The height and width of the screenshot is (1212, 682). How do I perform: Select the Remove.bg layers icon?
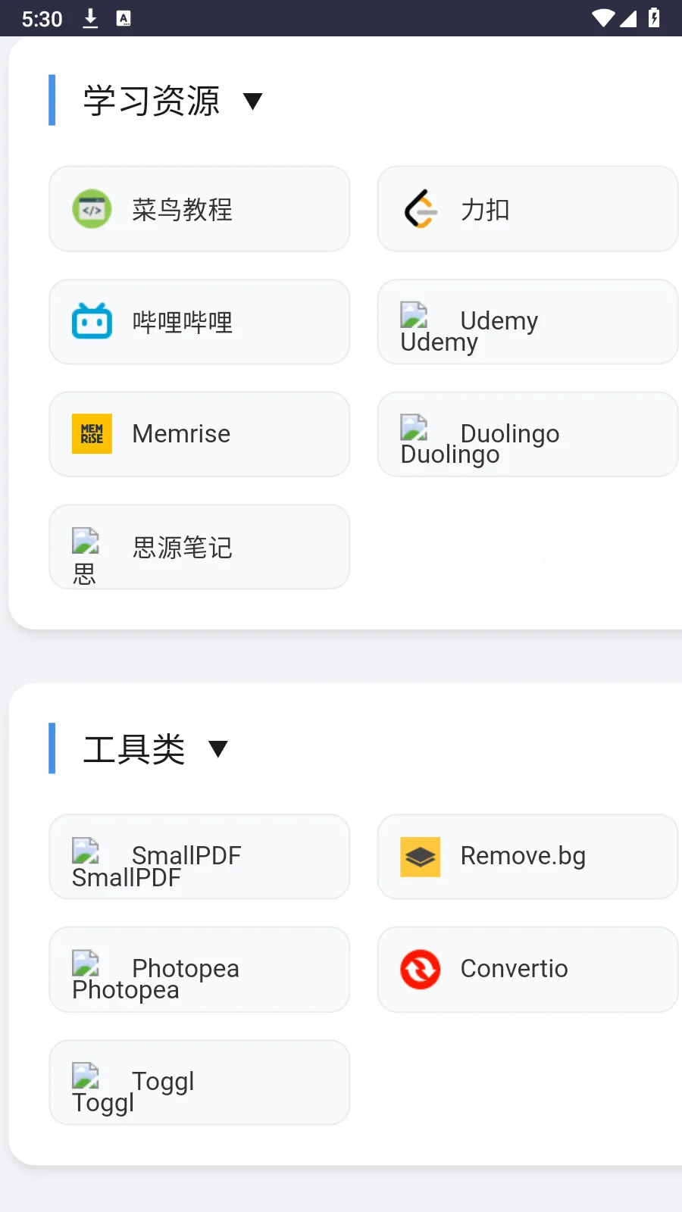(419, 856)
